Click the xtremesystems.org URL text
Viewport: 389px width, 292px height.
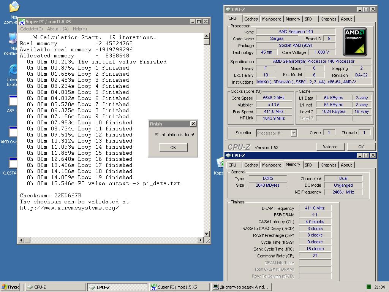coord(70,208)
